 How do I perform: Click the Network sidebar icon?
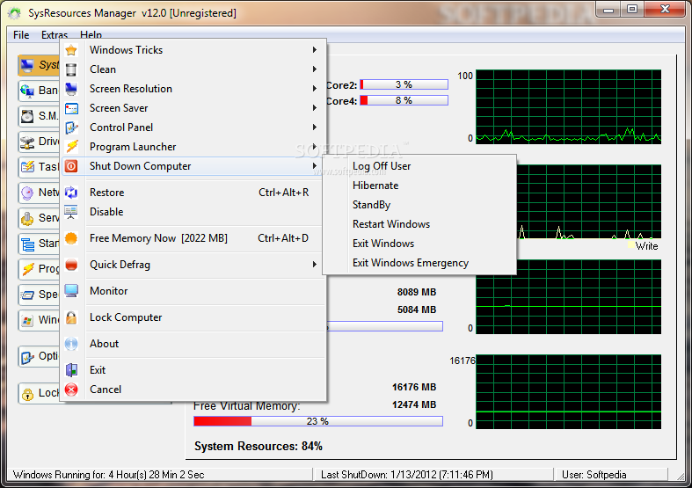coord(27,193)
